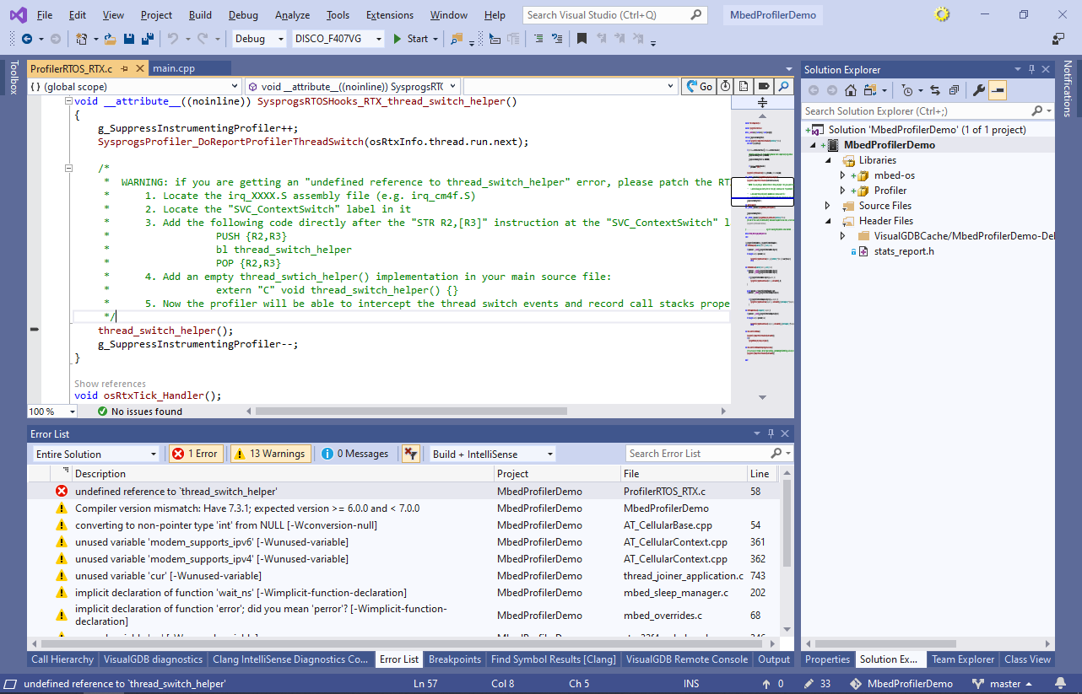The image size is (1082, 694).
Task: Pin the ProfilerRTOS_RTX.c tab
Action: pos(124,68)
